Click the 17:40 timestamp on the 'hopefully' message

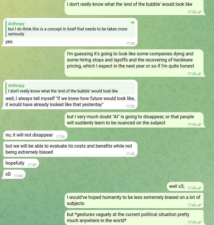[x=32, y=165]
